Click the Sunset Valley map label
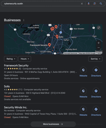This screenshot has height=128, width=106. coord(46,52)
